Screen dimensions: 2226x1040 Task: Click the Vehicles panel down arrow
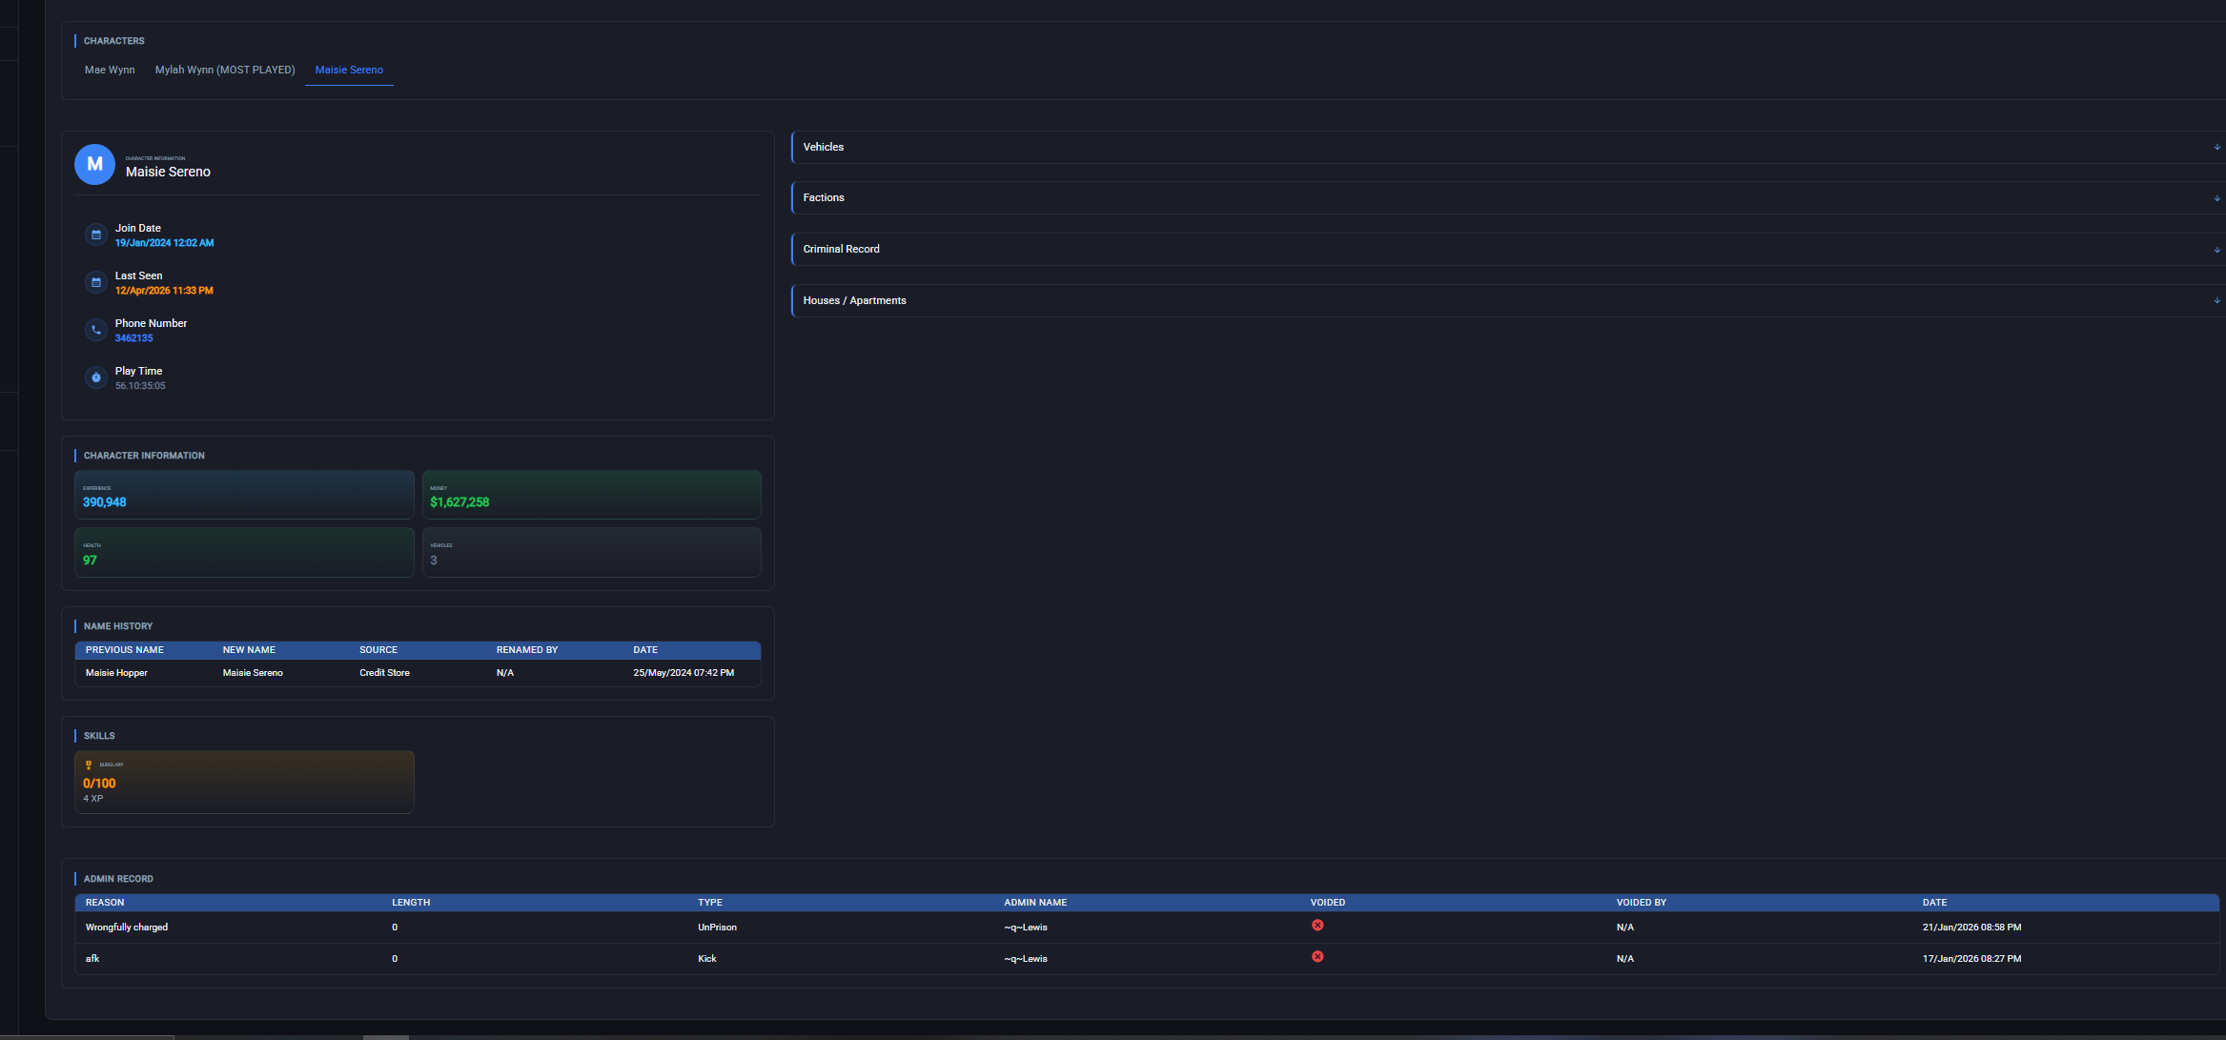pos(2216,147)
